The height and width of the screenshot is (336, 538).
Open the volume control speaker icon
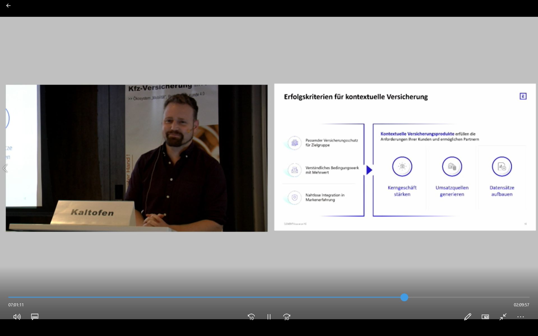point(17,317)
